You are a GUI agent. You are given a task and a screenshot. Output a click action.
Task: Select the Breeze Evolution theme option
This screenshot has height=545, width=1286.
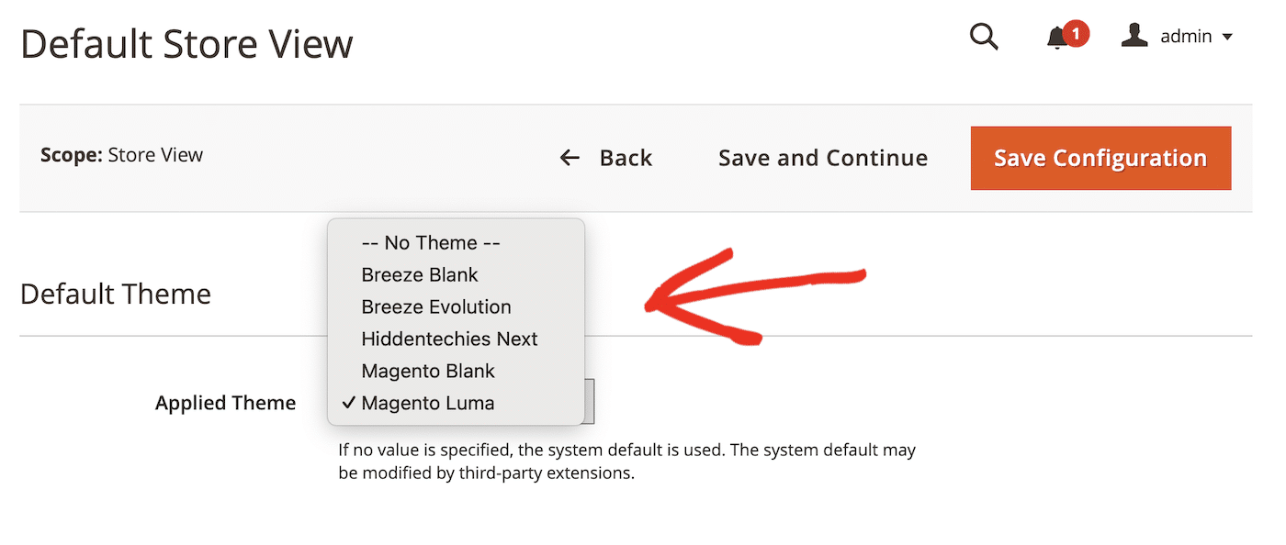coord(436,307)
